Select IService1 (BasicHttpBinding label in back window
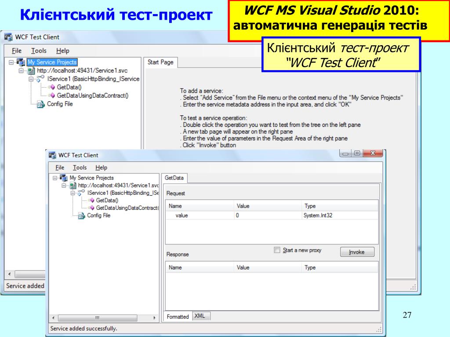This screenshot has width=450, height=337. (x=93, y=79)
